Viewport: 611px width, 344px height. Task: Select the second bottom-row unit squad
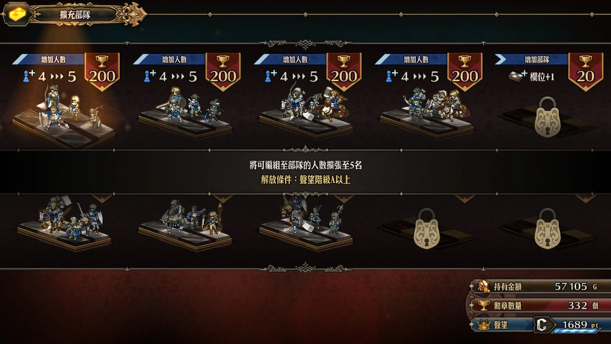(x=185, y=223)
